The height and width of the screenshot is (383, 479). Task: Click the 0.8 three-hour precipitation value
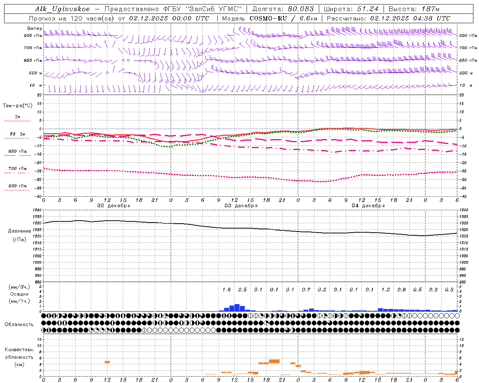pyautogui.click(x=402, y=289)
